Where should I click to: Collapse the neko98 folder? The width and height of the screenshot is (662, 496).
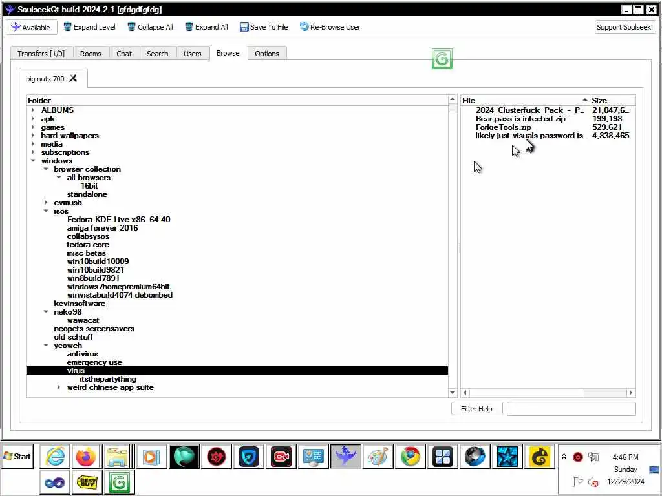coord(46,312)
